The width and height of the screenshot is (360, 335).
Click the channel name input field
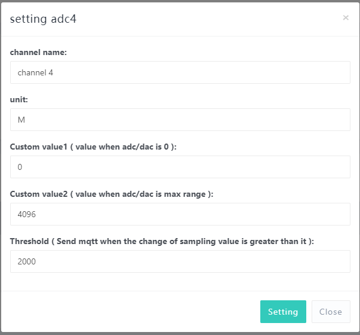point(180,72)
